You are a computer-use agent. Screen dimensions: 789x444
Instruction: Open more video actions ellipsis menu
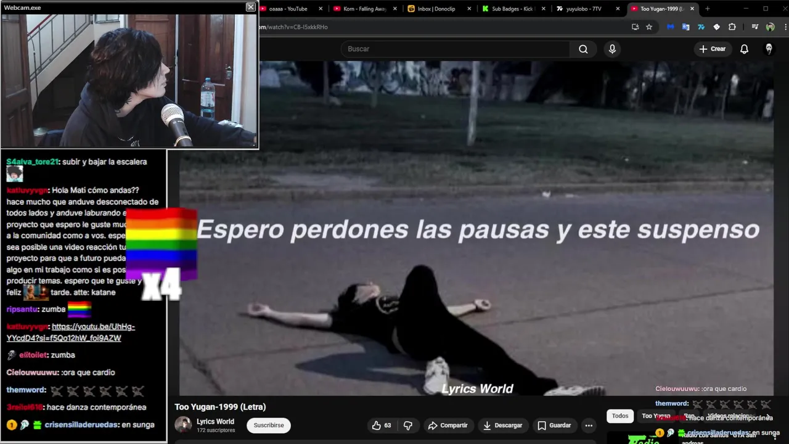589,425
